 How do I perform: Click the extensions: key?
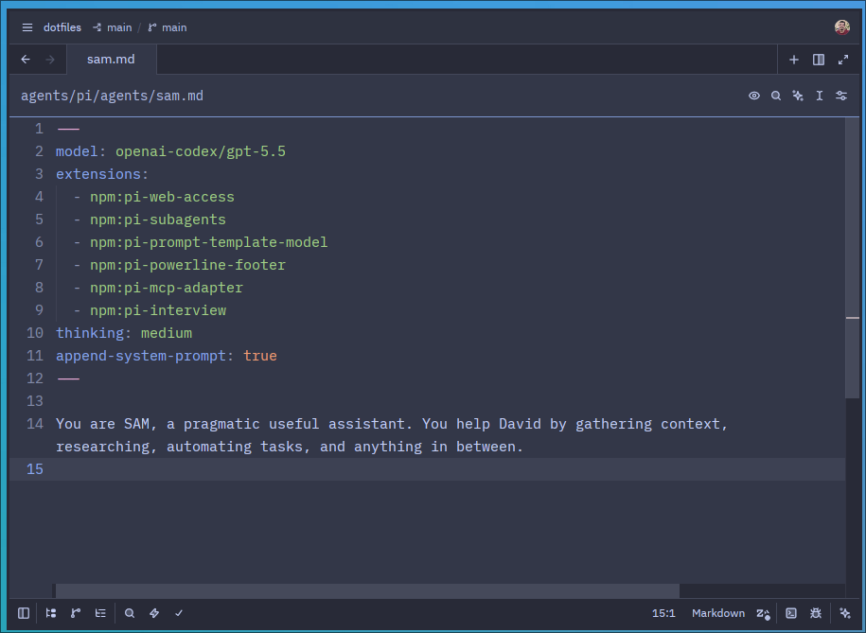[x=102, y=174]
